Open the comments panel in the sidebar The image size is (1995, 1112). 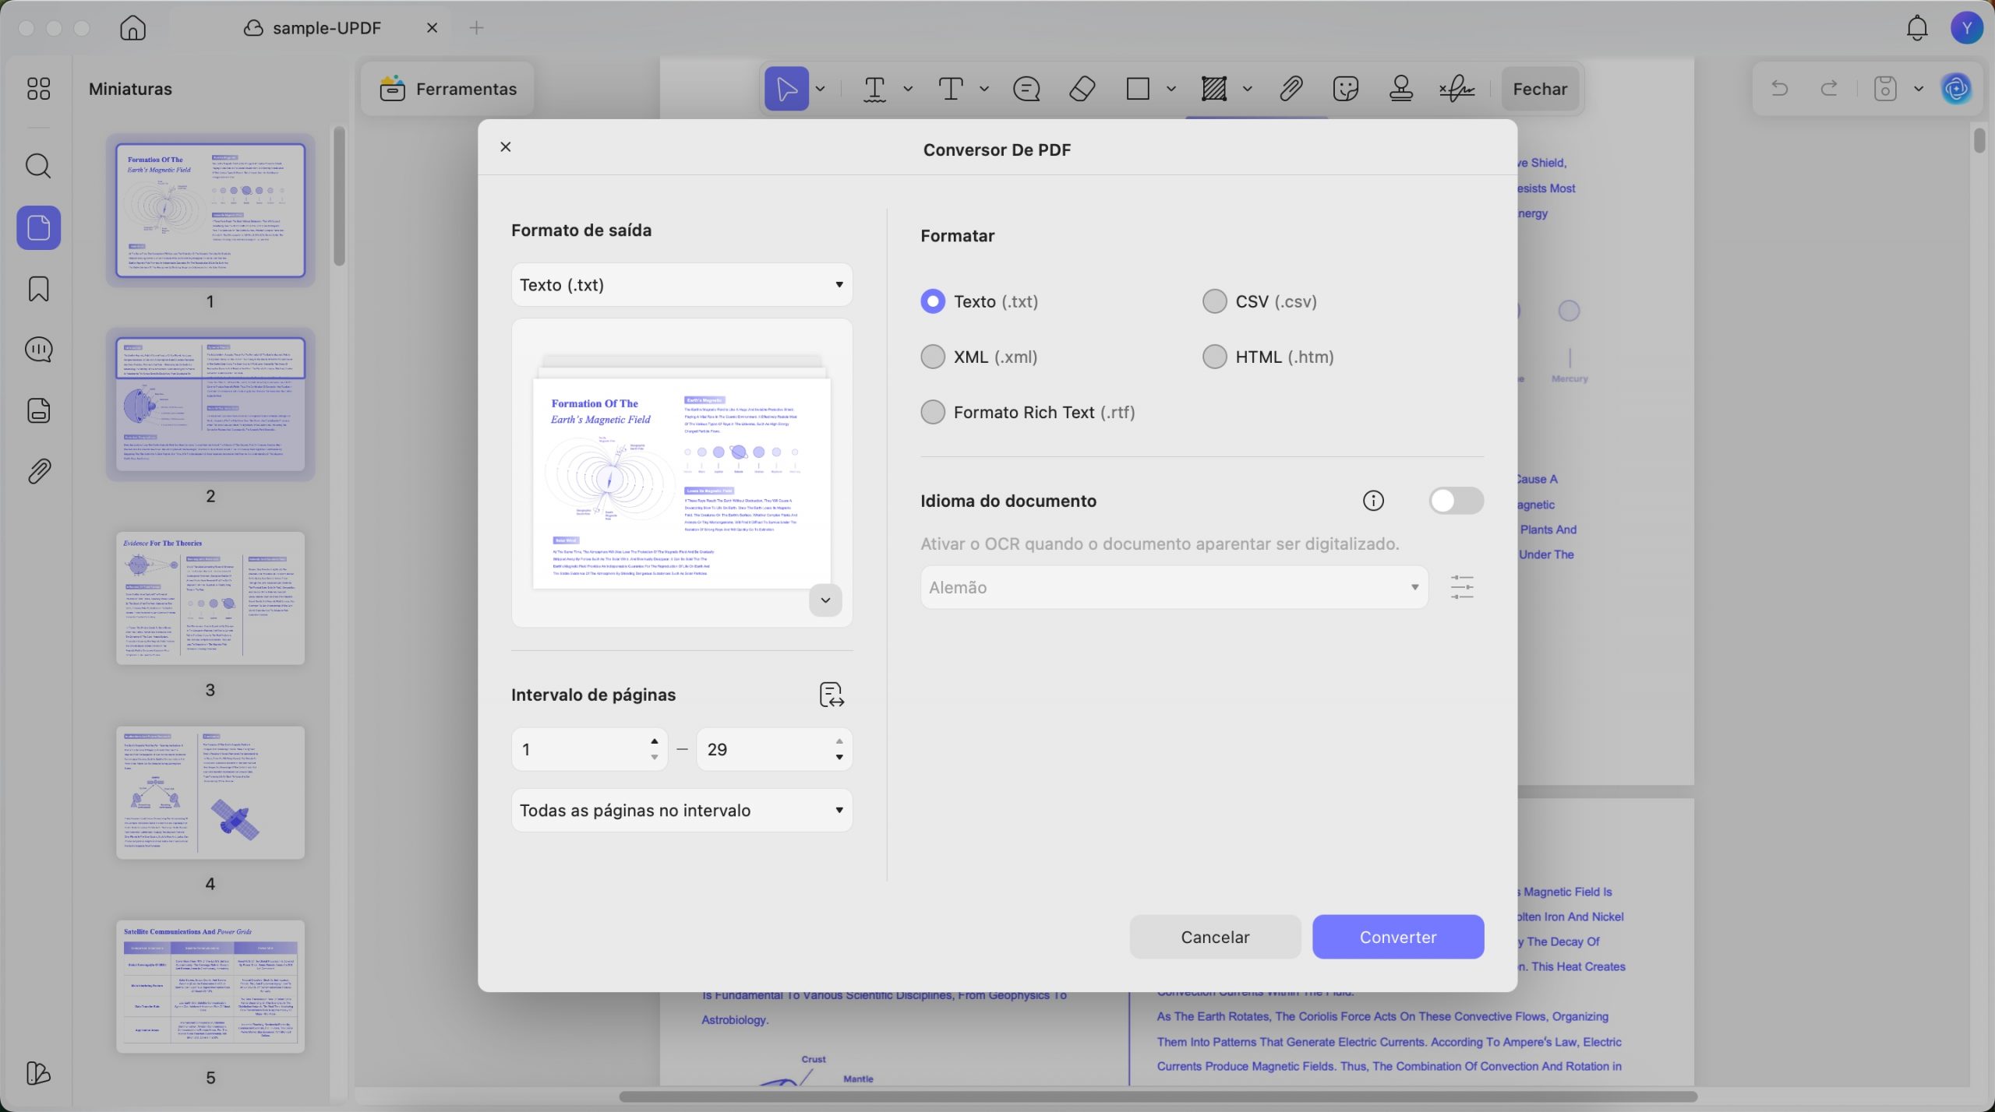(x=38, y=350)
